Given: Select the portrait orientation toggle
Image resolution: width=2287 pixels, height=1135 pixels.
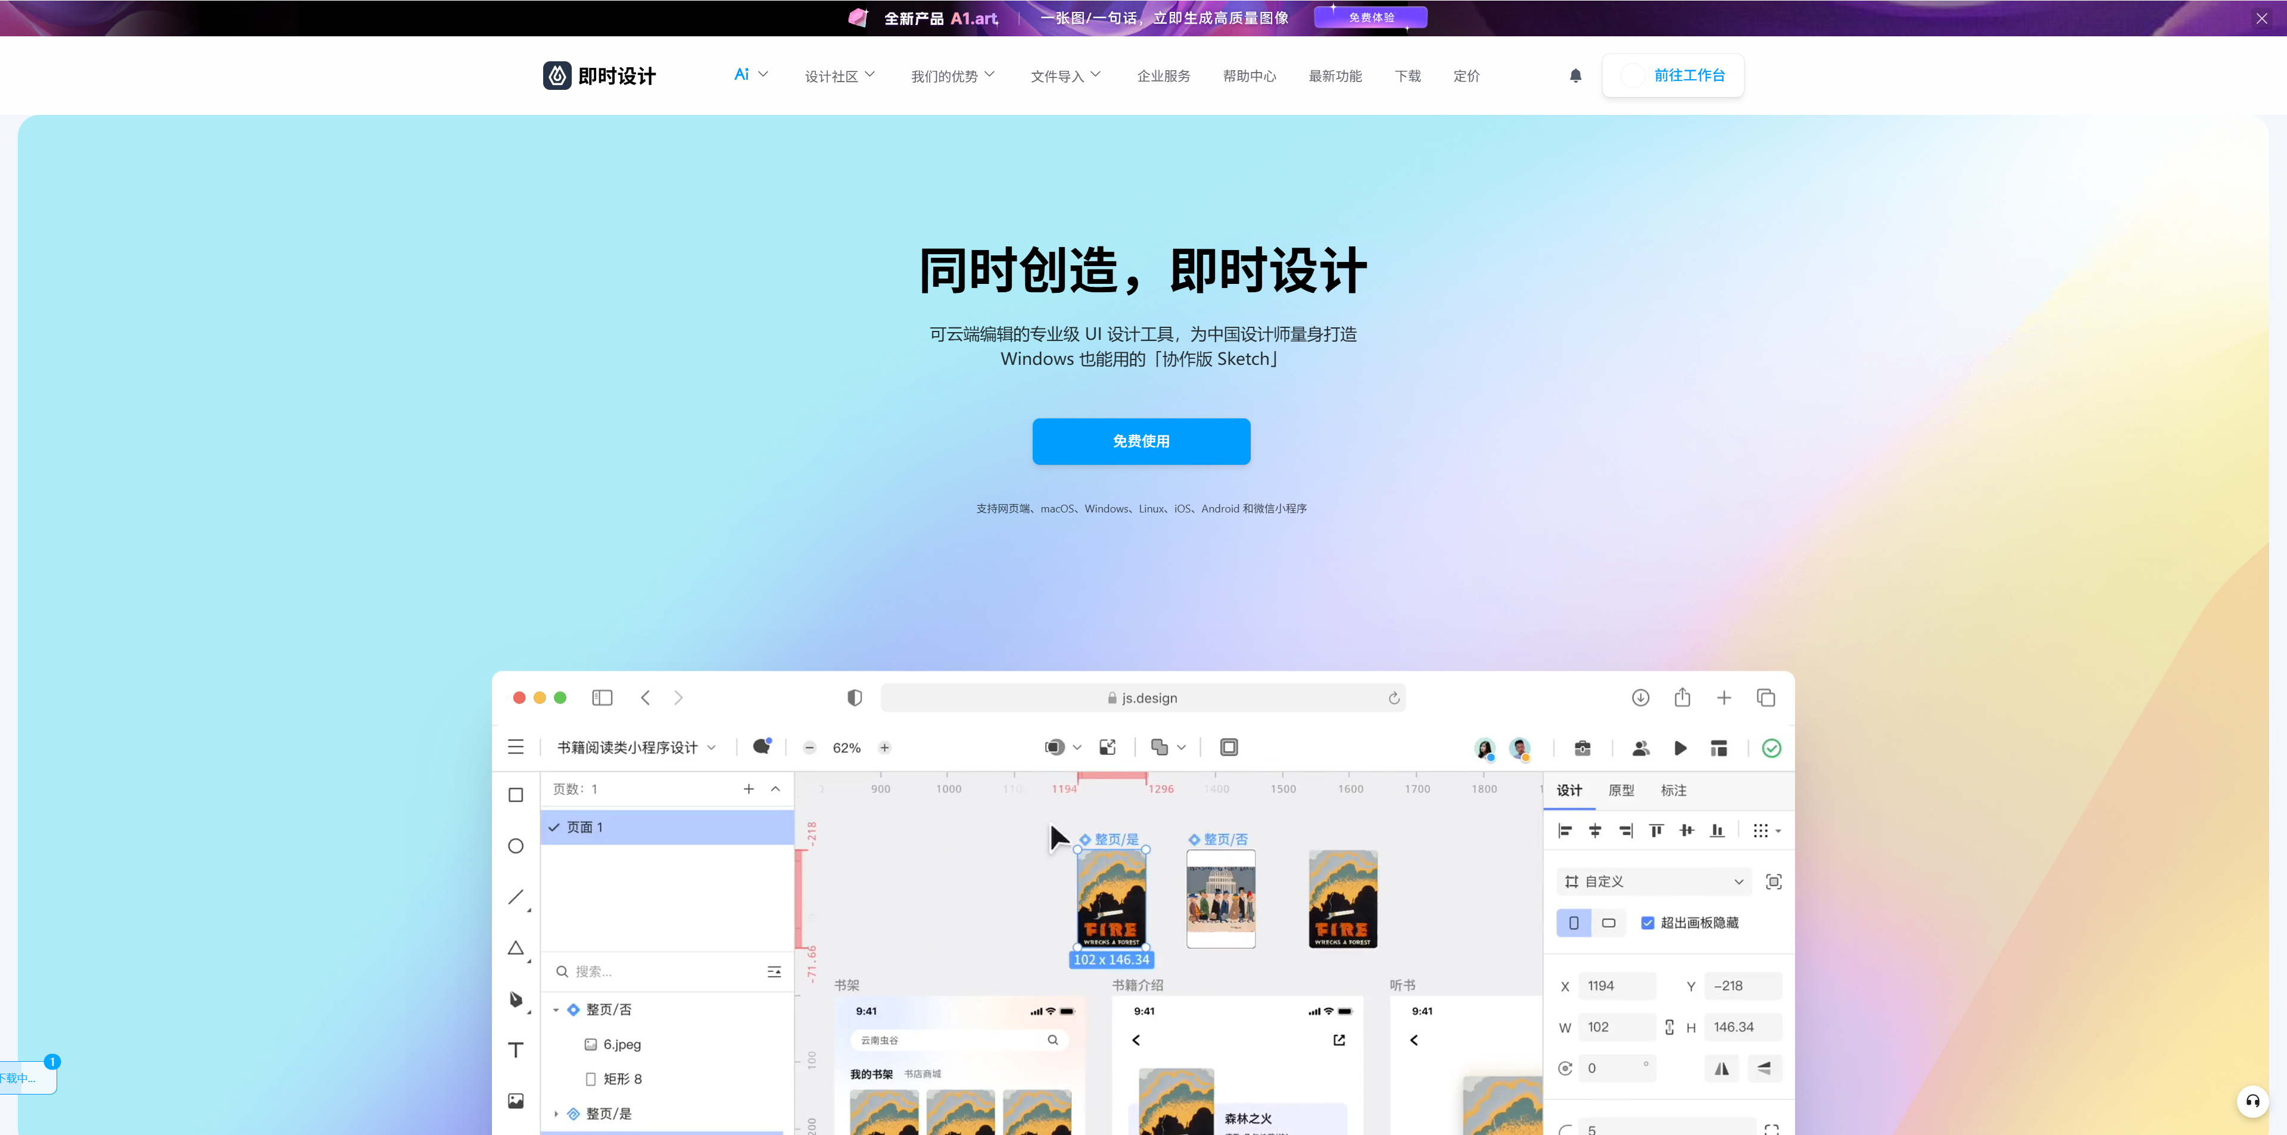Looking at the screenshot, I should 1573,923.
